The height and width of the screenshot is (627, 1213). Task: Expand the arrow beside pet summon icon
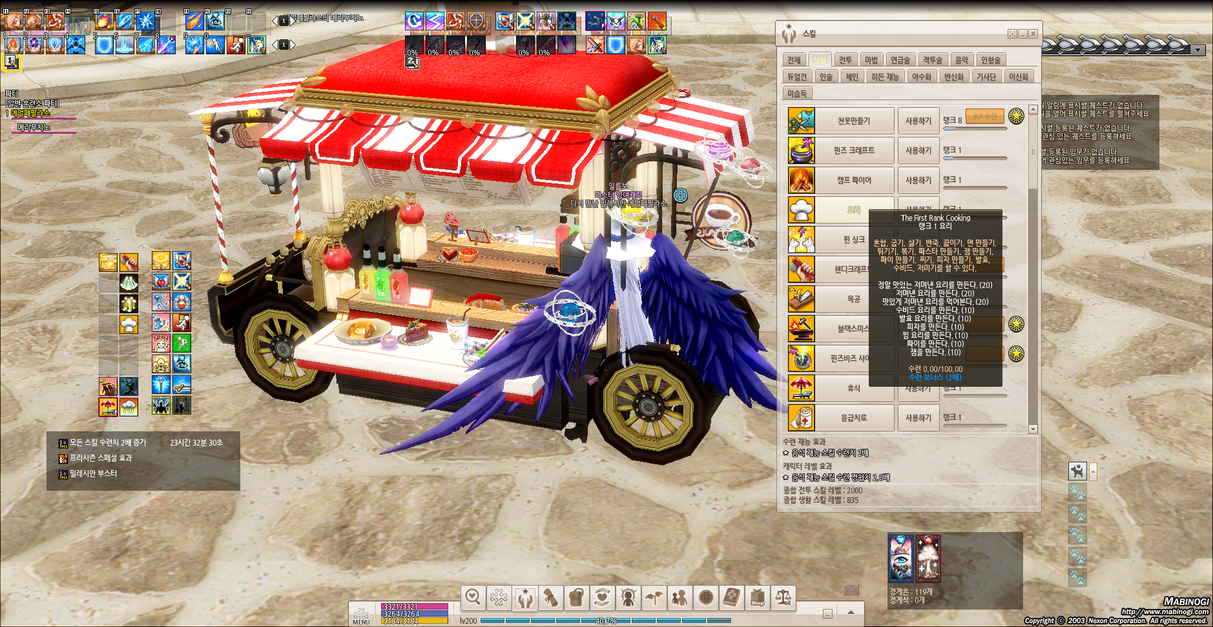point(1093,471)
